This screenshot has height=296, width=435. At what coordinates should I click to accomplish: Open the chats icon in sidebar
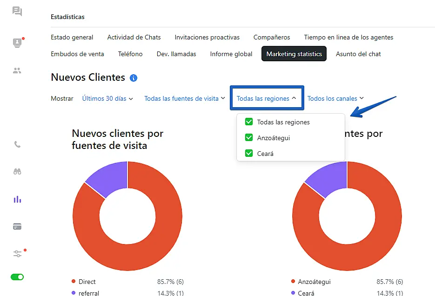tap(17, 11)
